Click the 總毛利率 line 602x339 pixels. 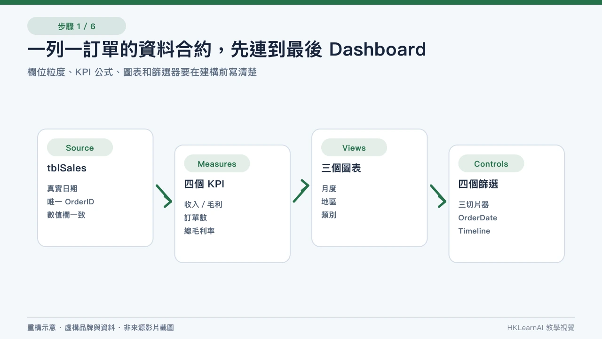pos(199,231)
